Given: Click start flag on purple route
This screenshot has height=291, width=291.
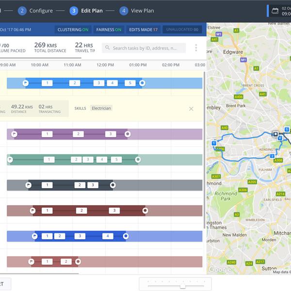Looking at the screenshot, I should click(14, 134).
